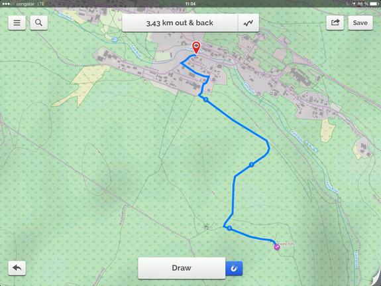Tap the battery indicator in status bar
Viewport: 381px width, 286px height.
[374, 4]
